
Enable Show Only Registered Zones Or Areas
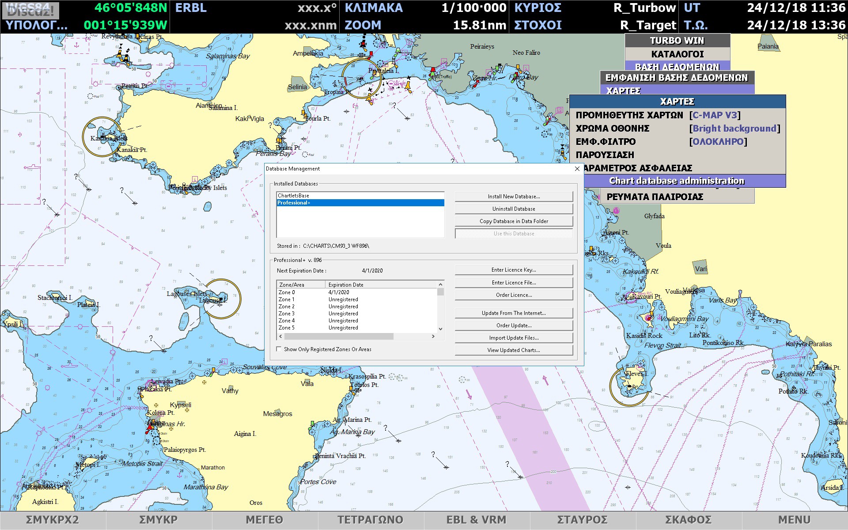point(279,349)
